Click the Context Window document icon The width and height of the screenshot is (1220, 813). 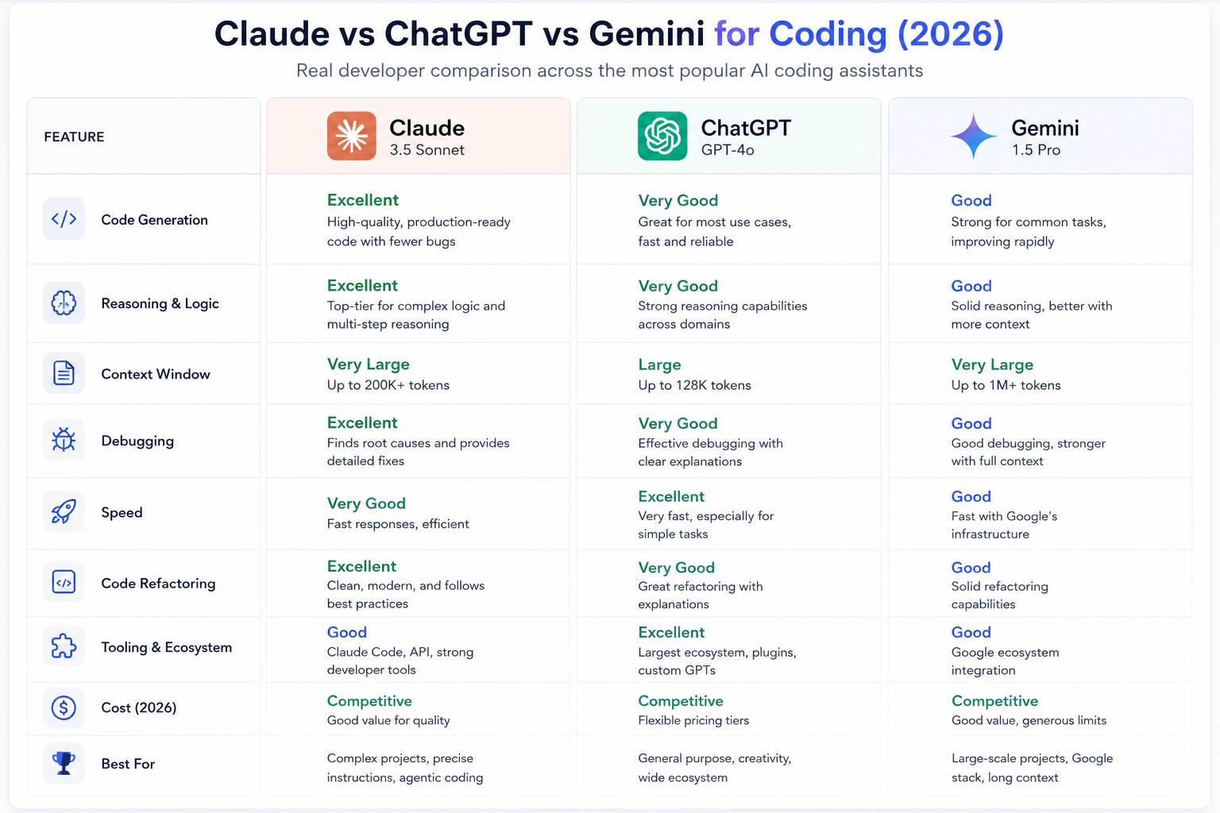point(64,372)
